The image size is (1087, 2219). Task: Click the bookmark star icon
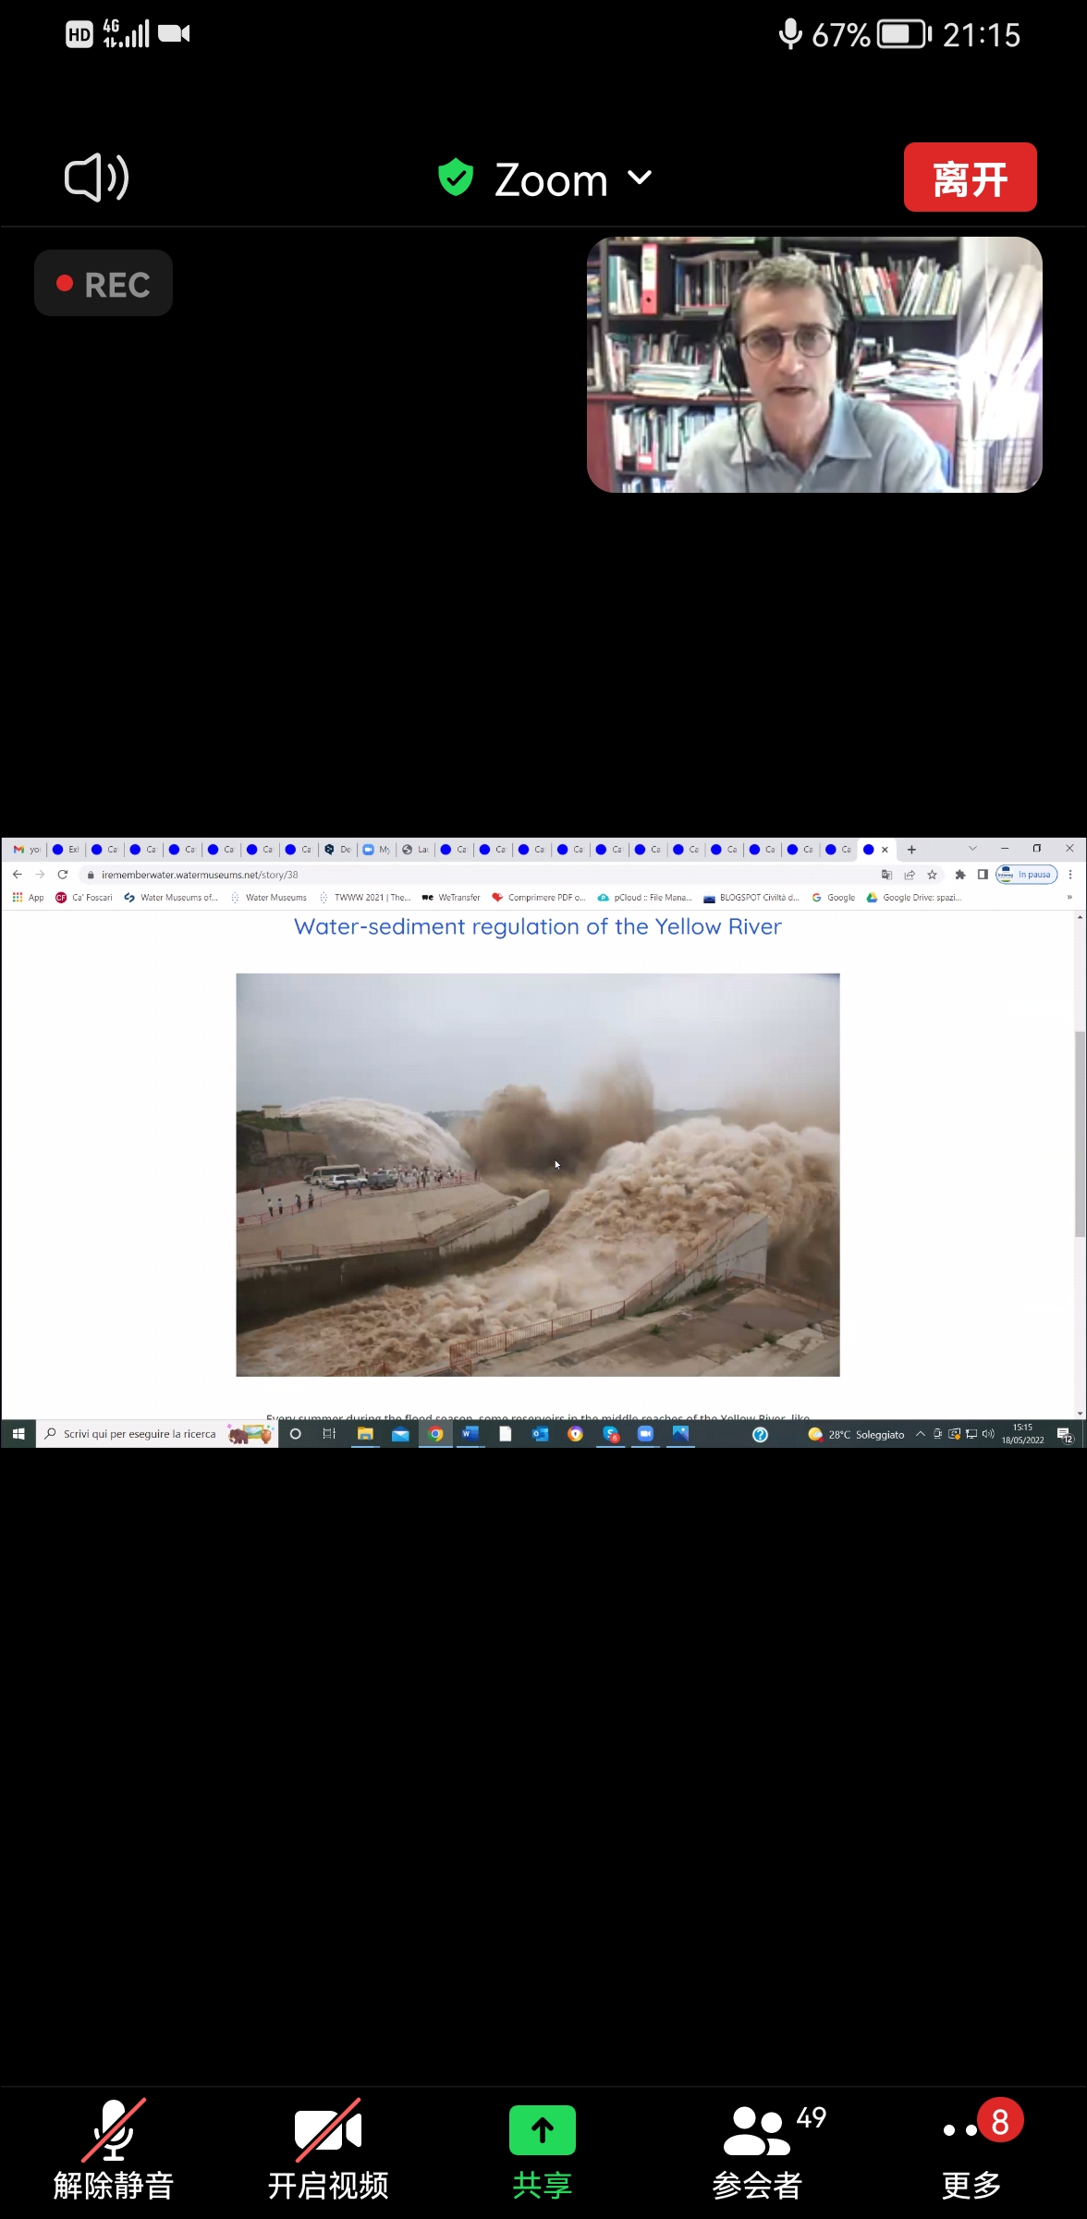coord(932,875)
